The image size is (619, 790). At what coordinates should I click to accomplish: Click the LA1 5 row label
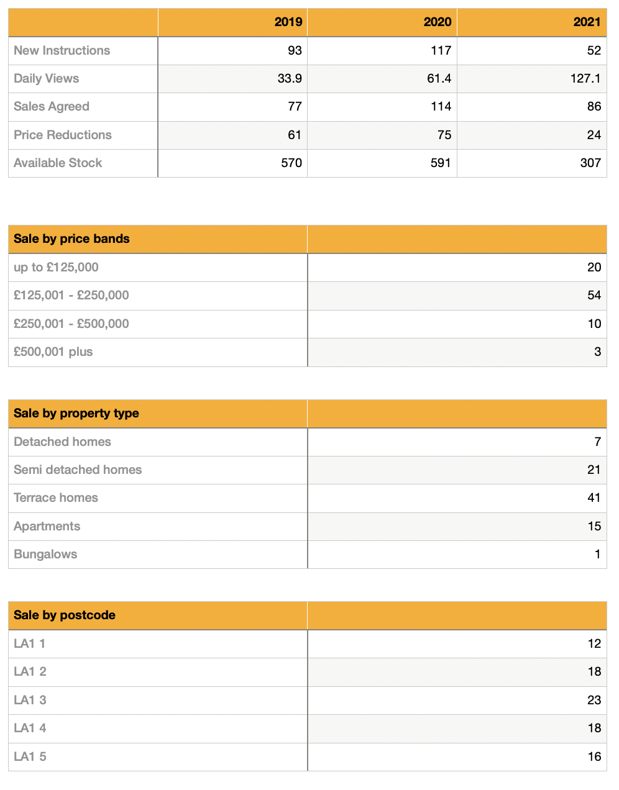coord(30,757)
